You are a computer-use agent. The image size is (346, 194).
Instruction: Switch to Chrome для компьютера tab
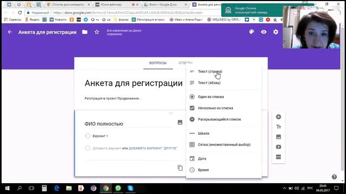[69, 4]
